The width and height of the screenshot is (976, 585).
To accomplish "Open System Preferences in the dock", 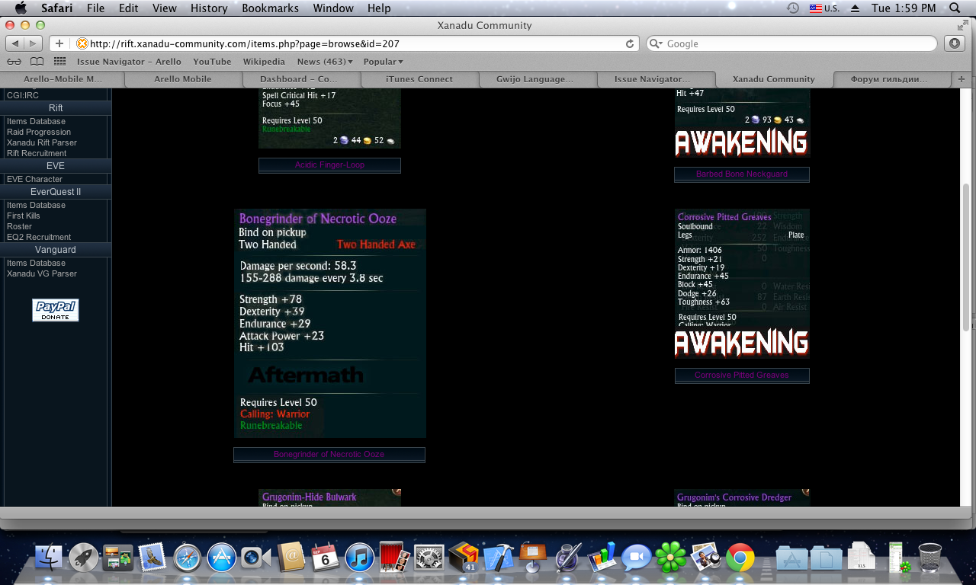I will (x=429, y=558).
